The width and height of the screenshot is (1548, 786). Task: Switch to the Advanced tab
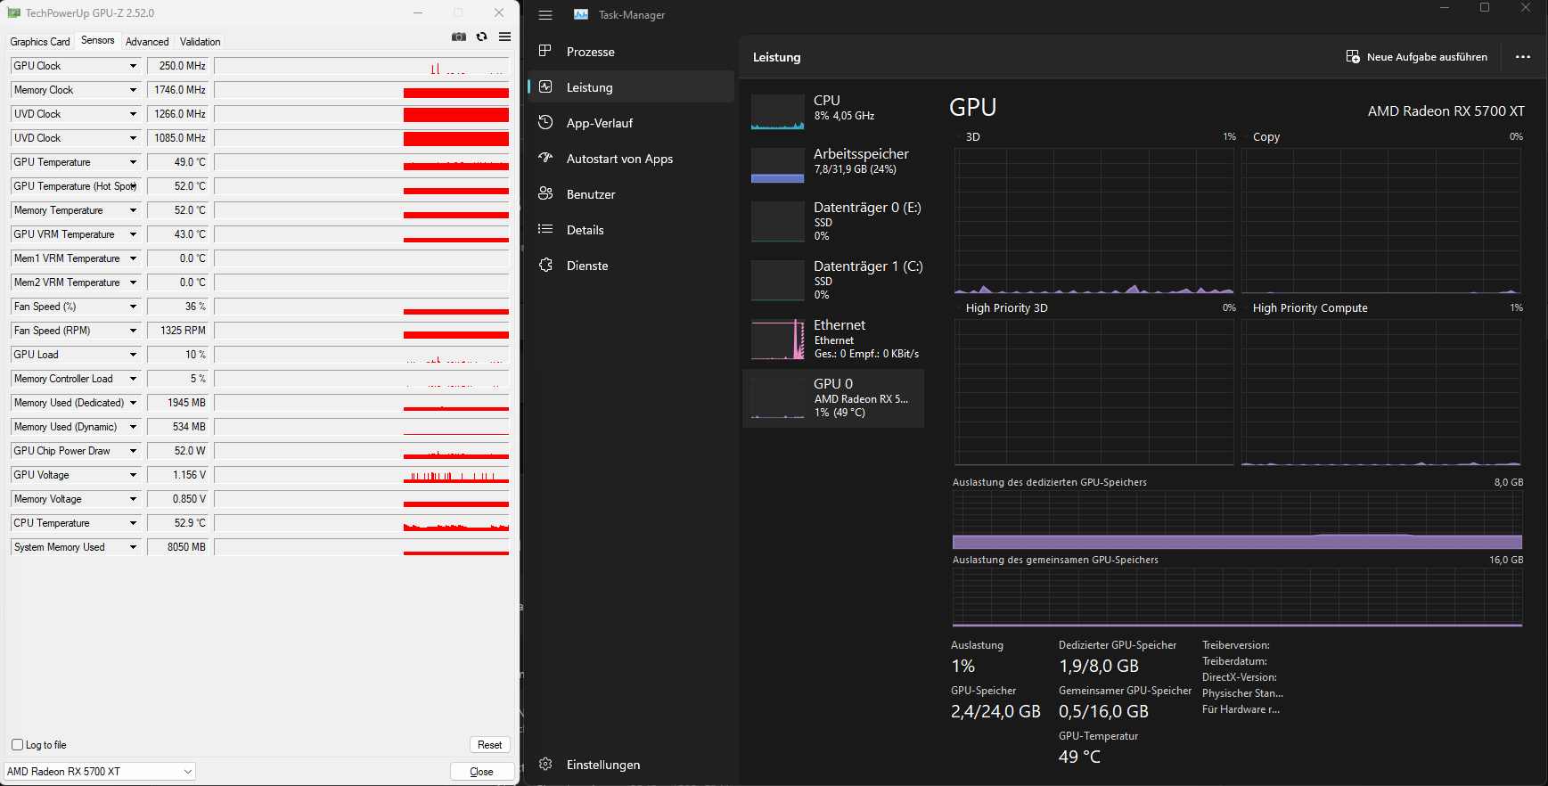(147, 42)
